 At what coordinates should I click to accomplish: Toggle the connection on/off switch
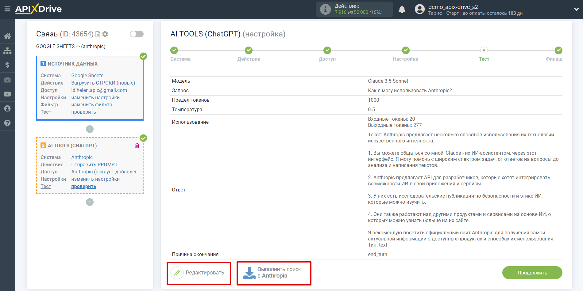coord(137,34)
